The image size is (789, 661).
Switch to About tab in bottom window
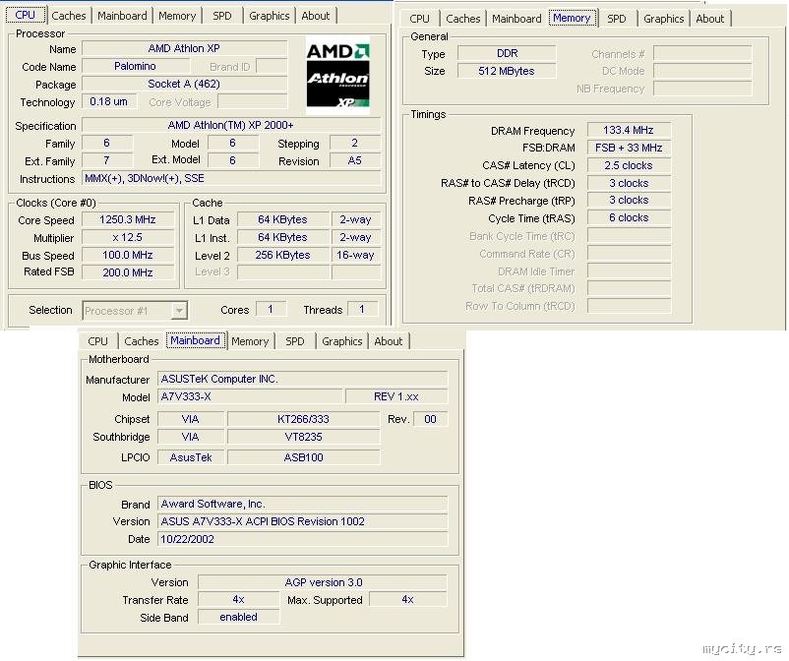[388, 341]
